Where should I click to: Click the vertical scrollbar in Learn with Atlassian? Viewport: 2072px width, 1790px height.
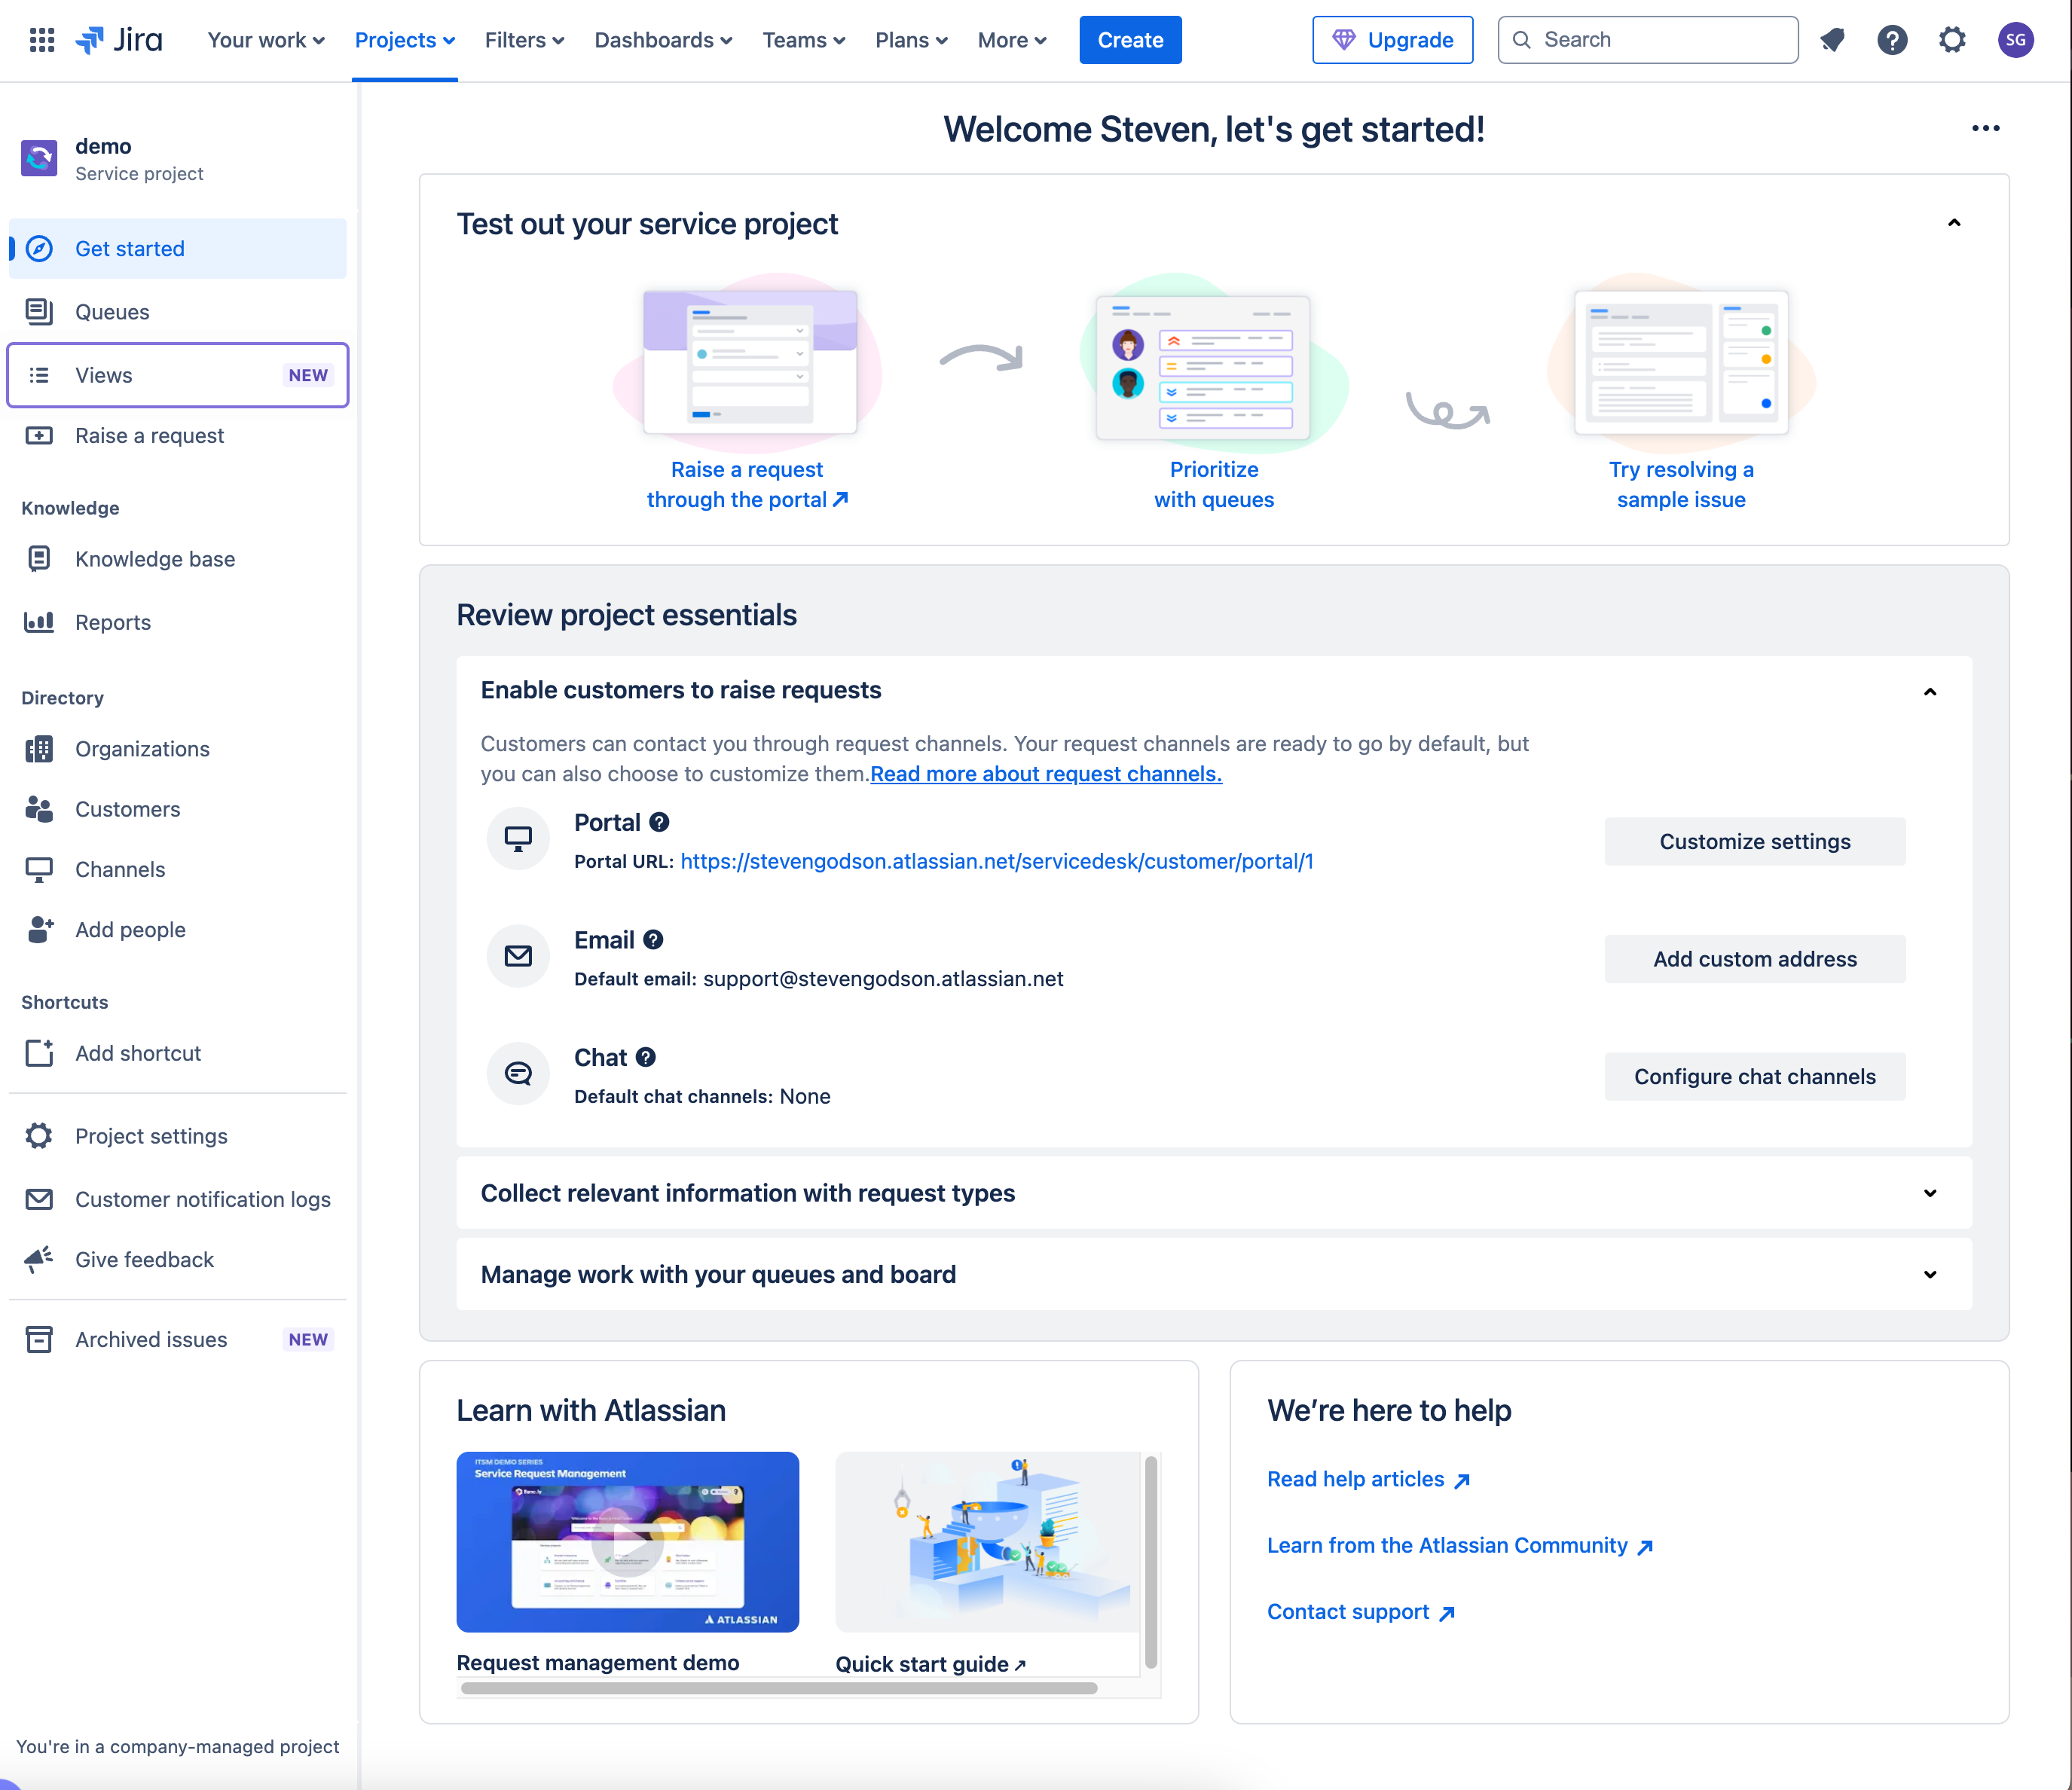click(1151, 1561)
